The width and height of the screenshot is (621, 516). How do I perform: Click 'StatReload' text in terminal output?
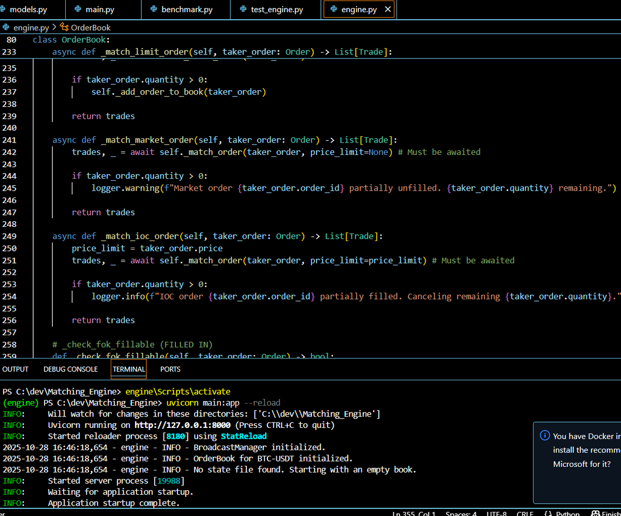pos(244,436)
